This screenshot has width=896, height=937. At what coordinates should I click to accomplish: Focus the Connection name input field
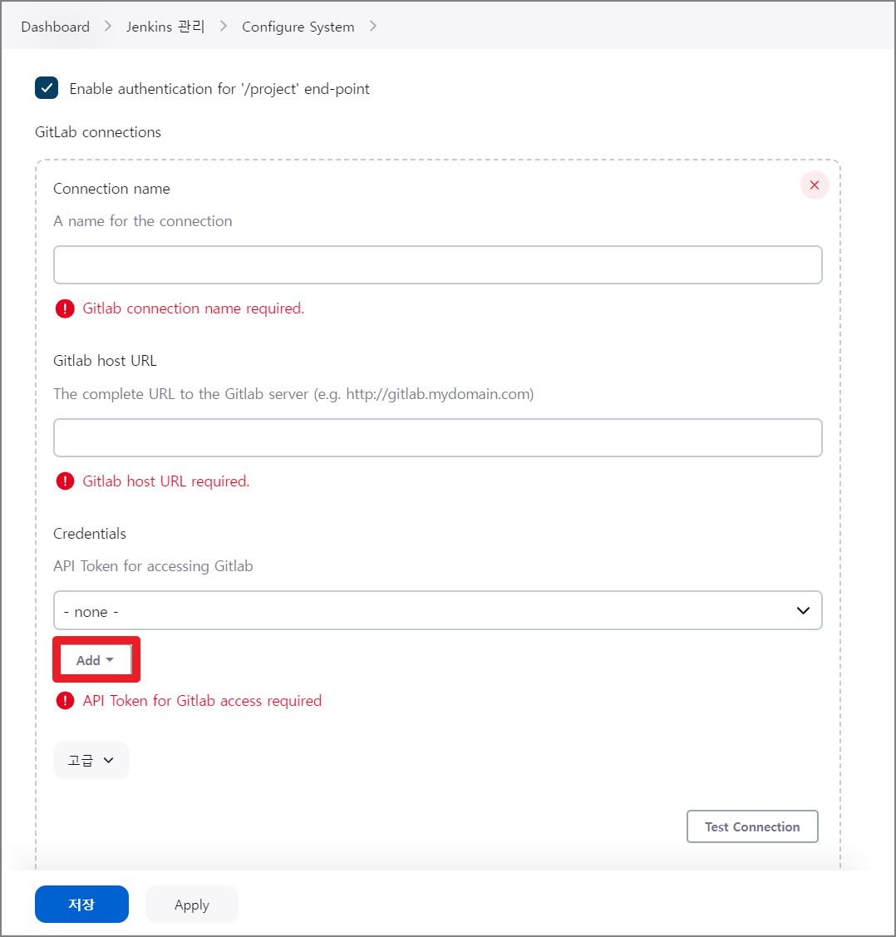coord(438,264)
